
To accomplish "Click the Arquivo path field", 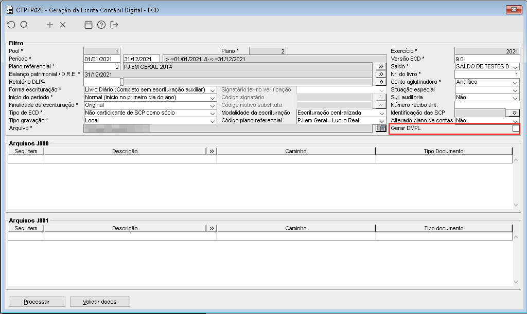I will click(x=228, y=128).
